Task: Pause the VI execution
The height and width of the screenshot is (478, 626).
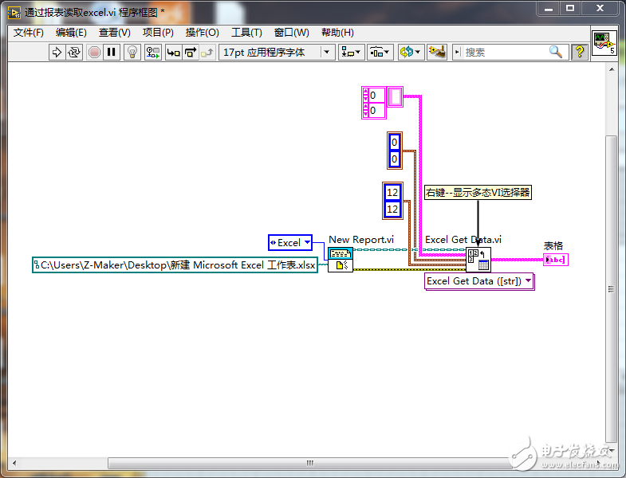Action: coord(112,53)
